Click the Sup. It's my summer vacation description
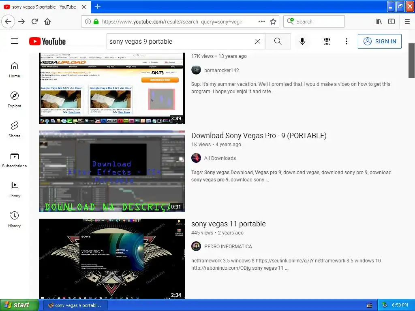The image size is (415, 311). [x=291, y=88]
